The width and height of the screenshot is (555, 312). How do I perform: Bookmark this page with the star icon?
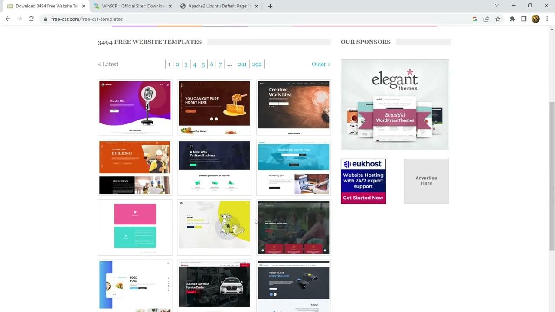(x=498, y=19)
